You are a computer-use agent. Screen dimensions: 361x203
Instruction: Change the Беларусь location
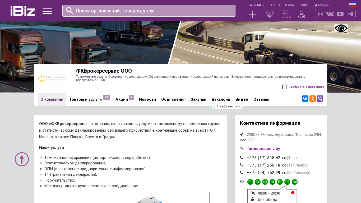click(x=322, y=5)
